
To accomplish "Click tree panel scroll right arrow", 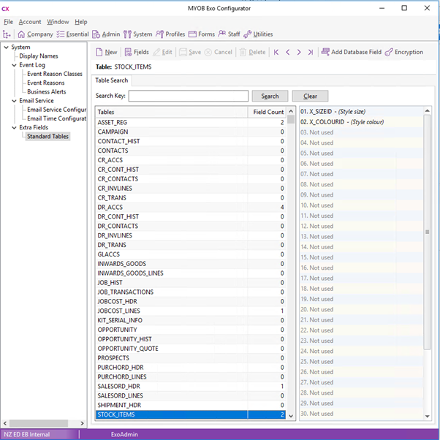I will [82, 423].
